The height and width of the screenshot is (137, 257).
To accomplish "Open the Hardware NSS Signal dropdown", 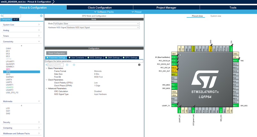I will 103,28.
